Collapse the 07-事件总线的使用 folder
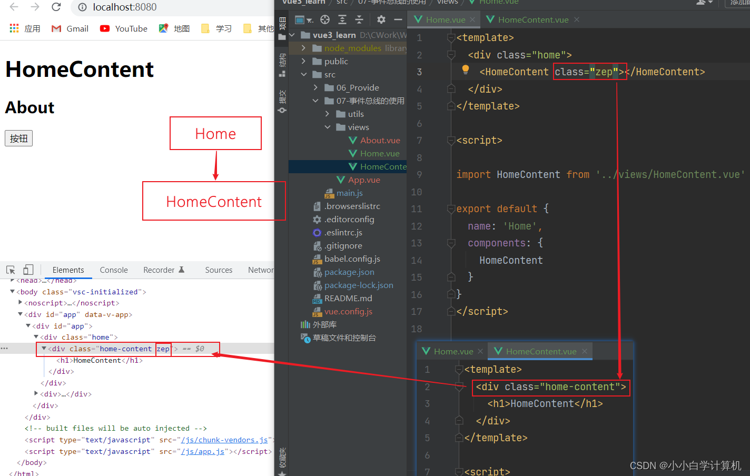This screenshot has height=476, width=750. pyautogui.click(x=315, y=101)
